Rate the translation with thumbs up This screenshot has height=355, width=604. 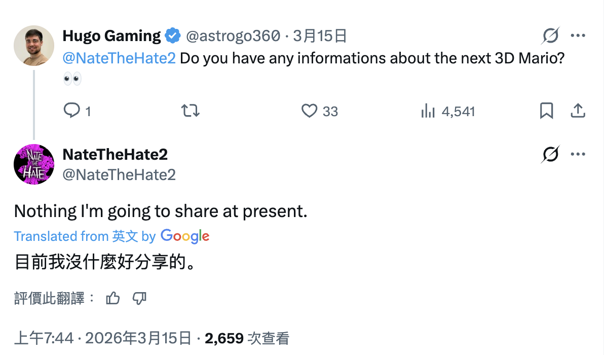112,298
